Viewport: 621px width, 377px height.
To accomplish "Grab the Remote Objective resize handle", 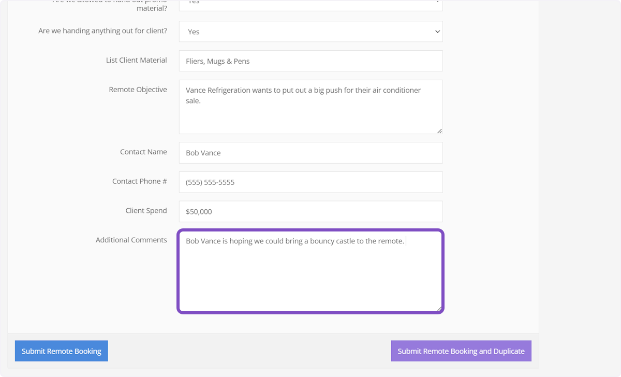I will [439, 131].
